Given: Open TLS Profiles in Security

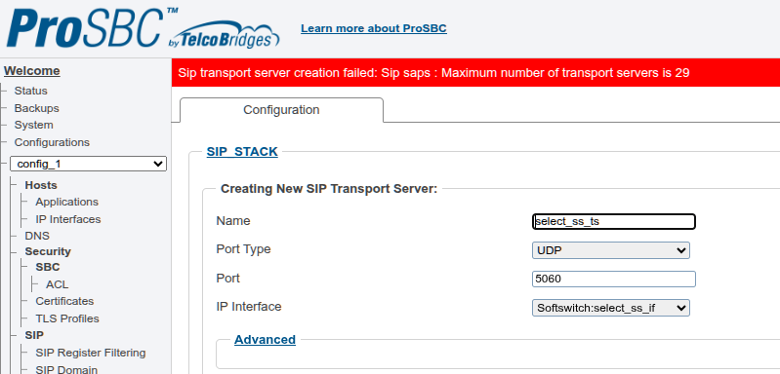Looking at the screenshot, I should (x=67, y=318).
